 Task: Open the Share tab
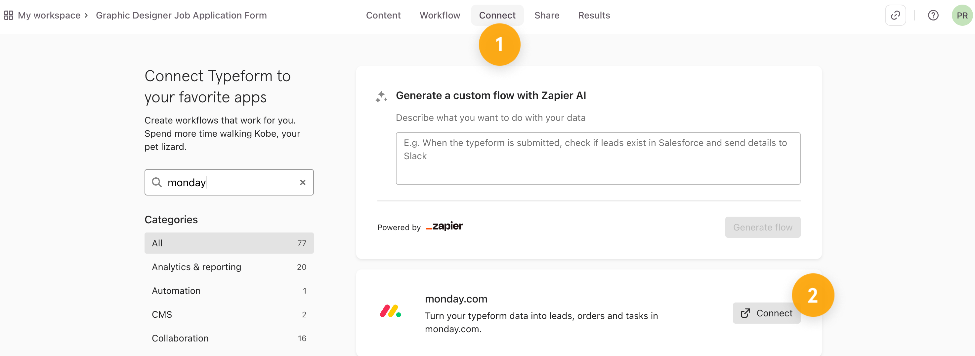coord(547,15)
